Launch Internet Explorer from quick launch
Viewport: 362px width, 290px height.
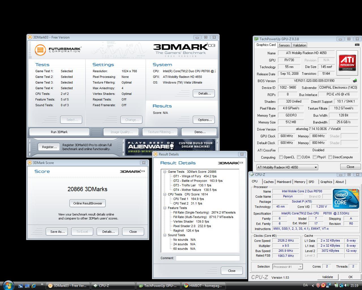(x=34, y=286)
